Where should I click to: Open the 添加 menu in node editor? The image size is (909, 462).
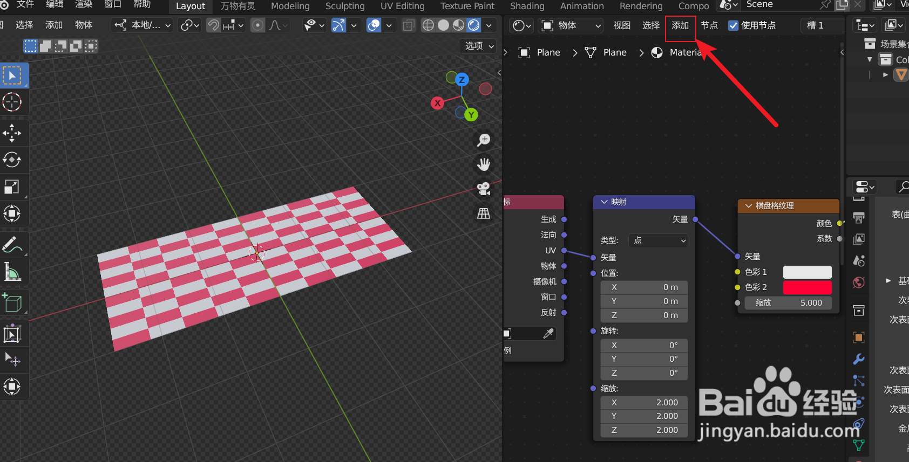[x=680, y=25]
